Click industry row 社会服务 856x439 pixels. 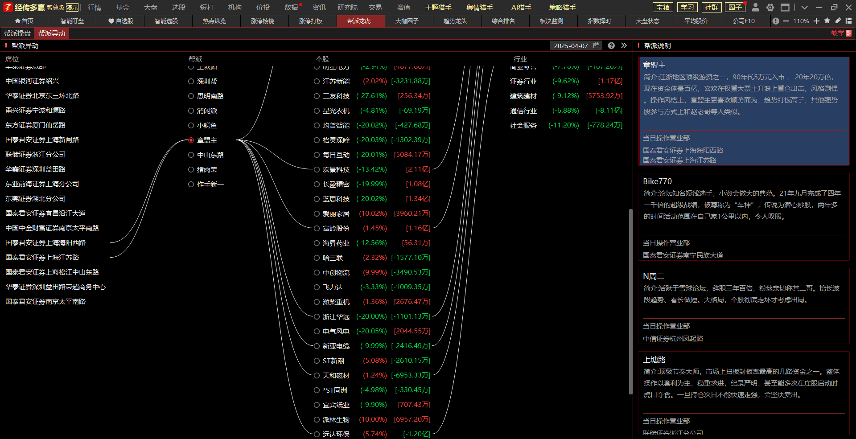[x=566, y=125]
